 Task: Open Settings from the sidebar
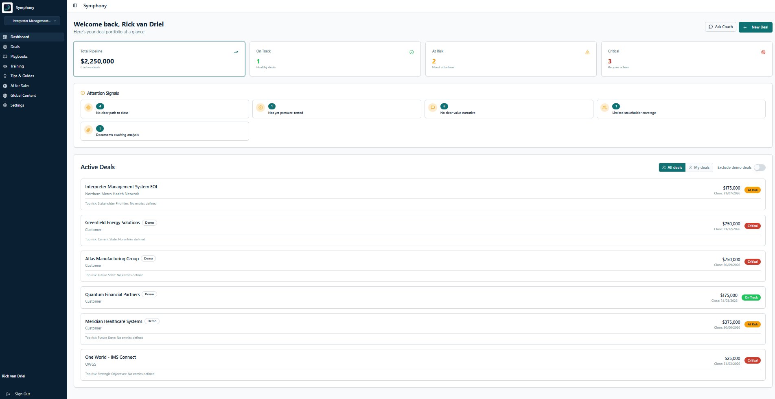click(17, 105)
